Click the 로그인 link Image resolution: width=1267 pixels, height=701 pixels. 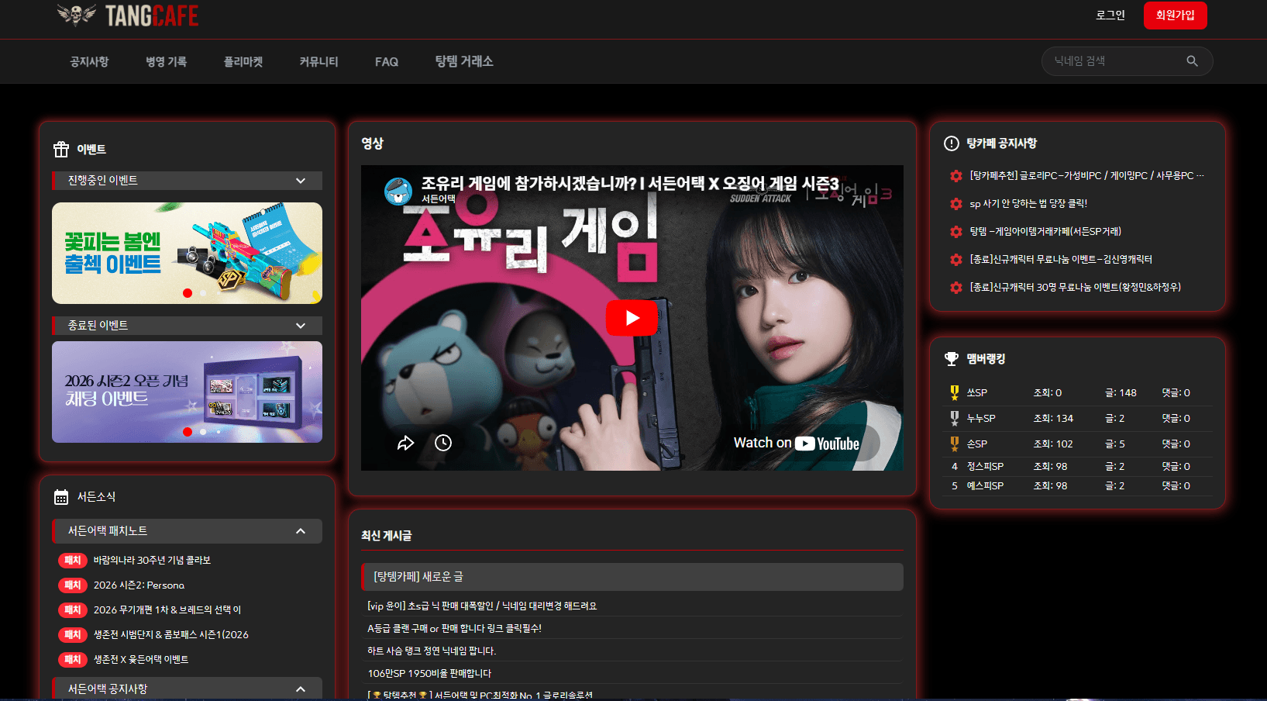pos(1110,16)
